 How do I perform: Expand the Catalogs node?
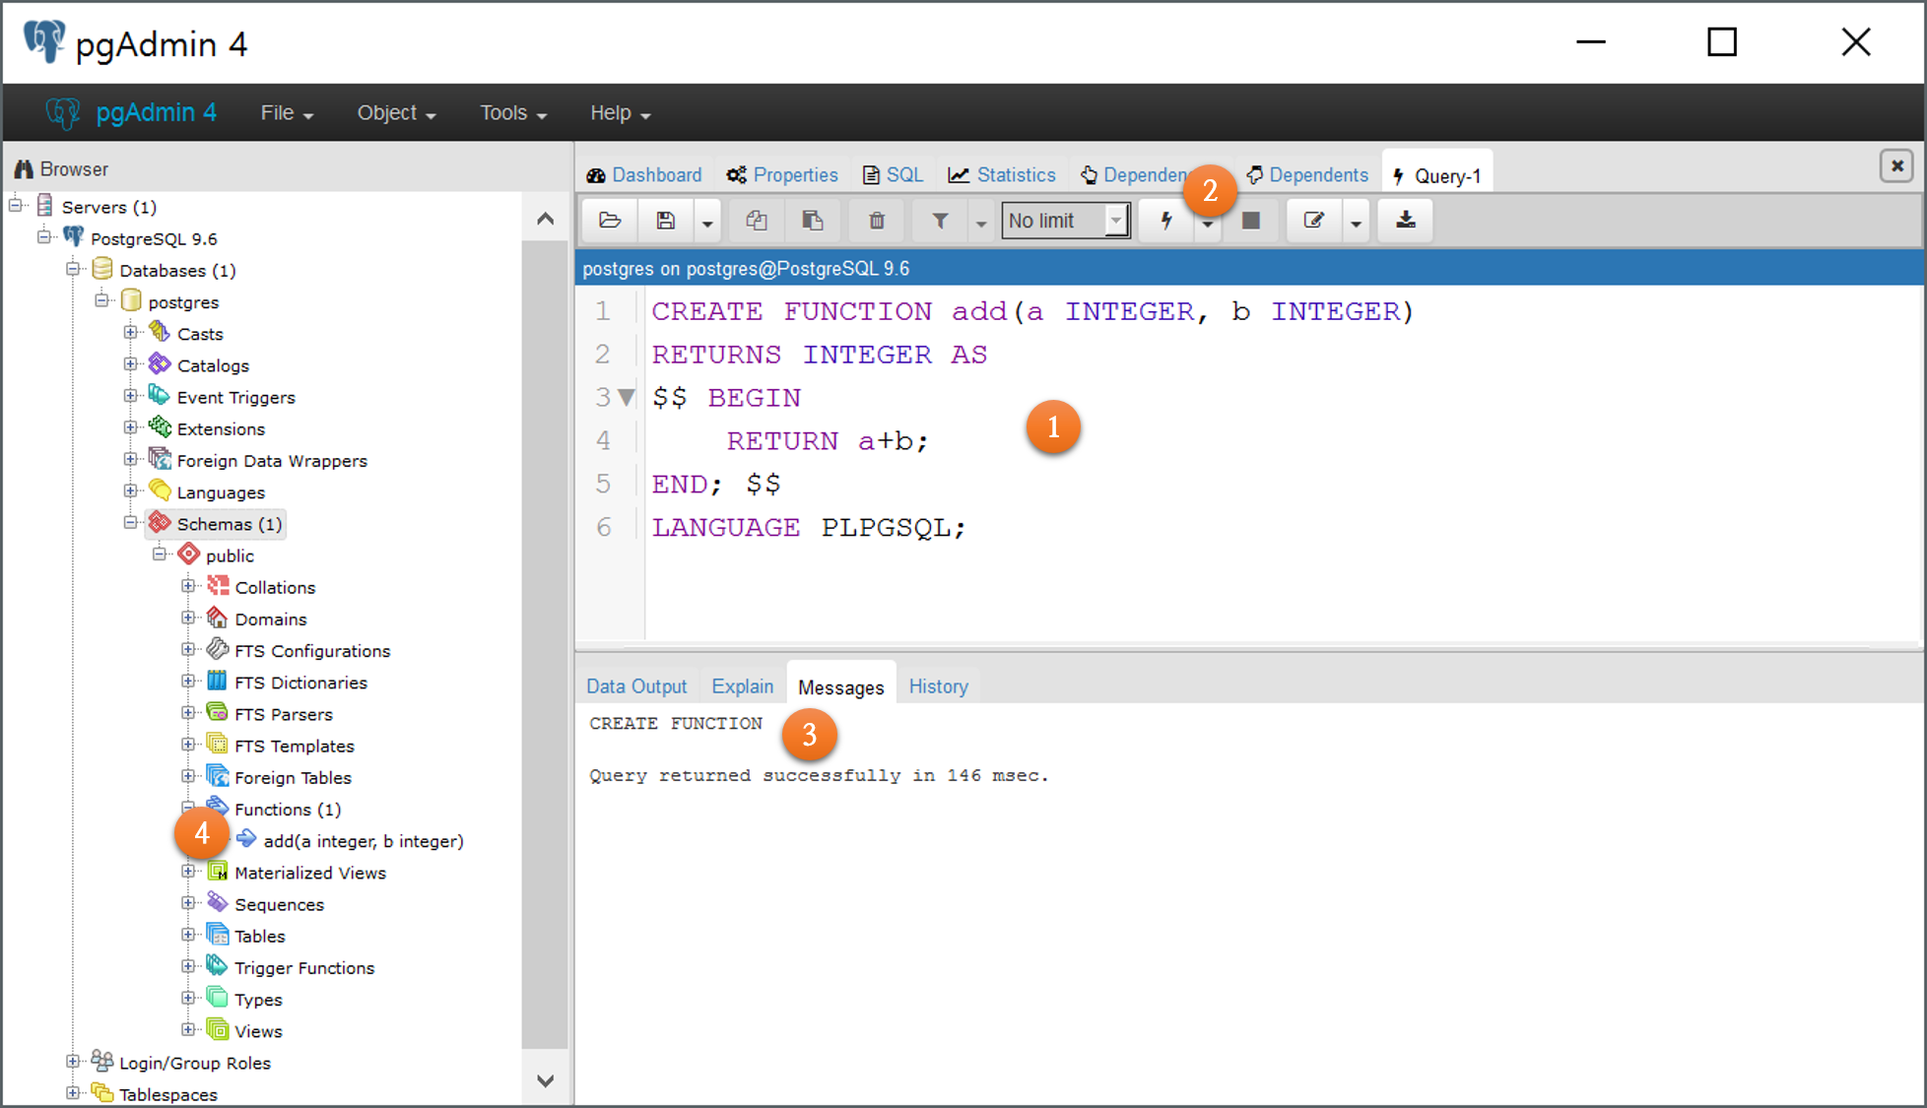click(x=131, y=363)
